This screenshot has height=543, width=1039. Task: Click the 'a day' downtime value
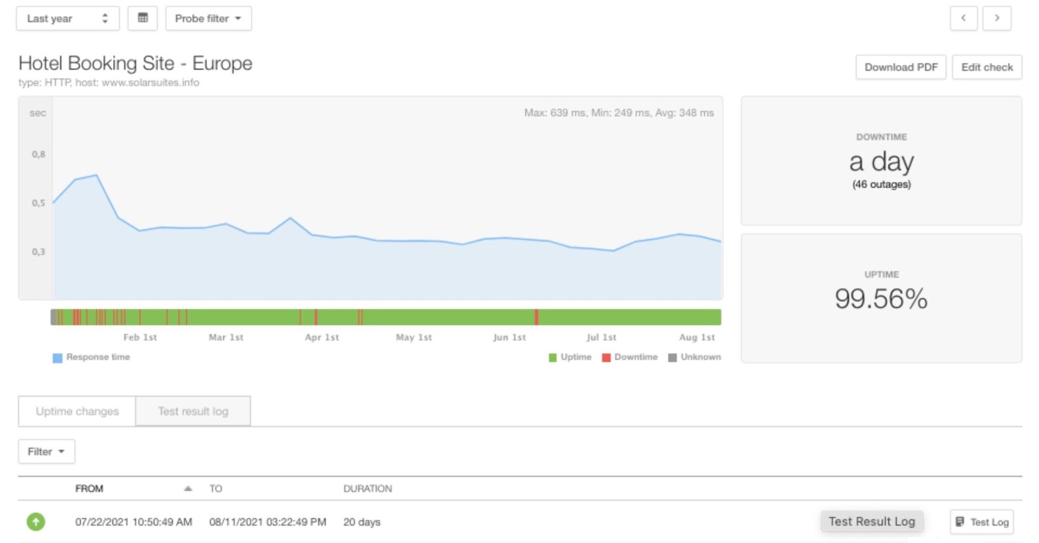pos(882,162)
